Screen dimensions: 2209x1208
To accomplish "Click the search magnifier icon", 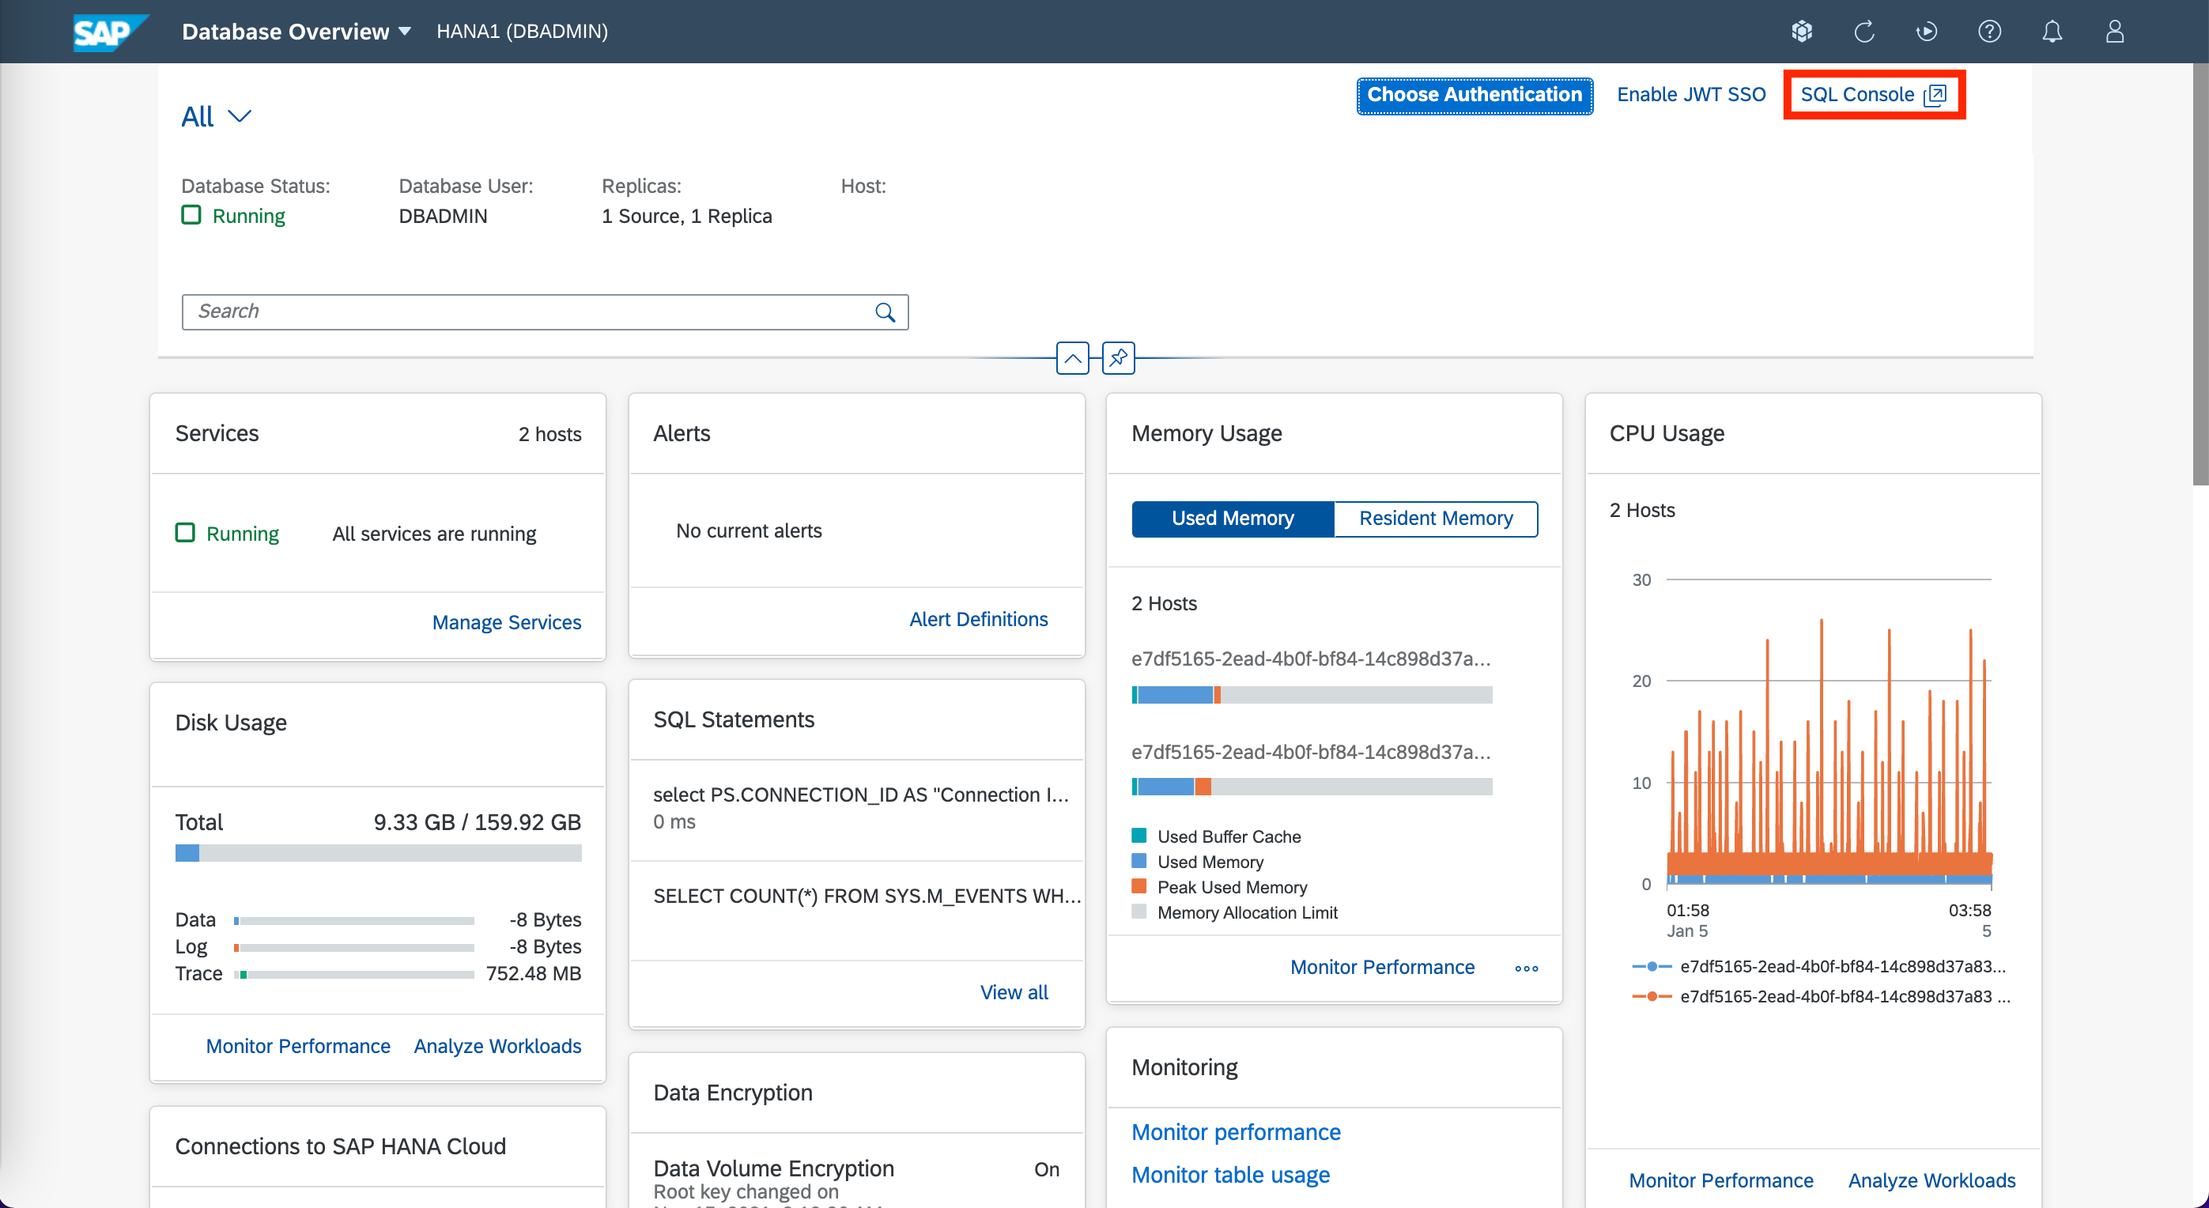I will (885, 312).
